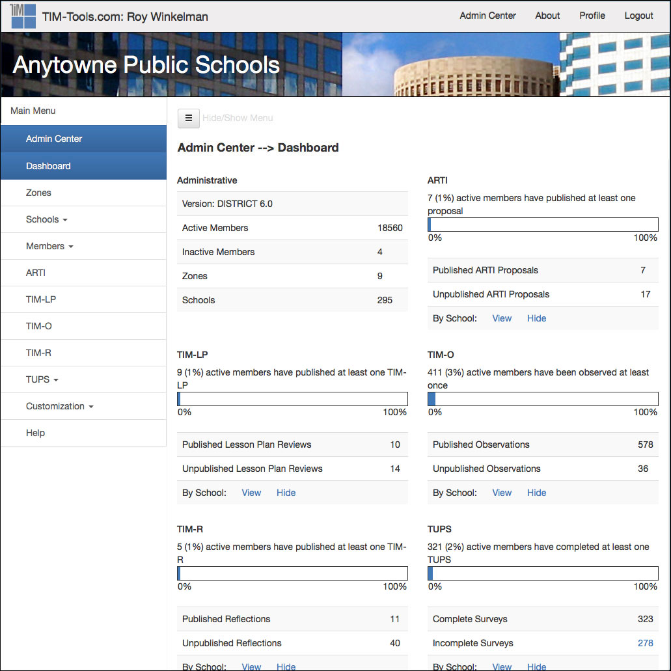Click the ARTI progress bar
This screenshot has height=671, width=671.
pos(543,225)
